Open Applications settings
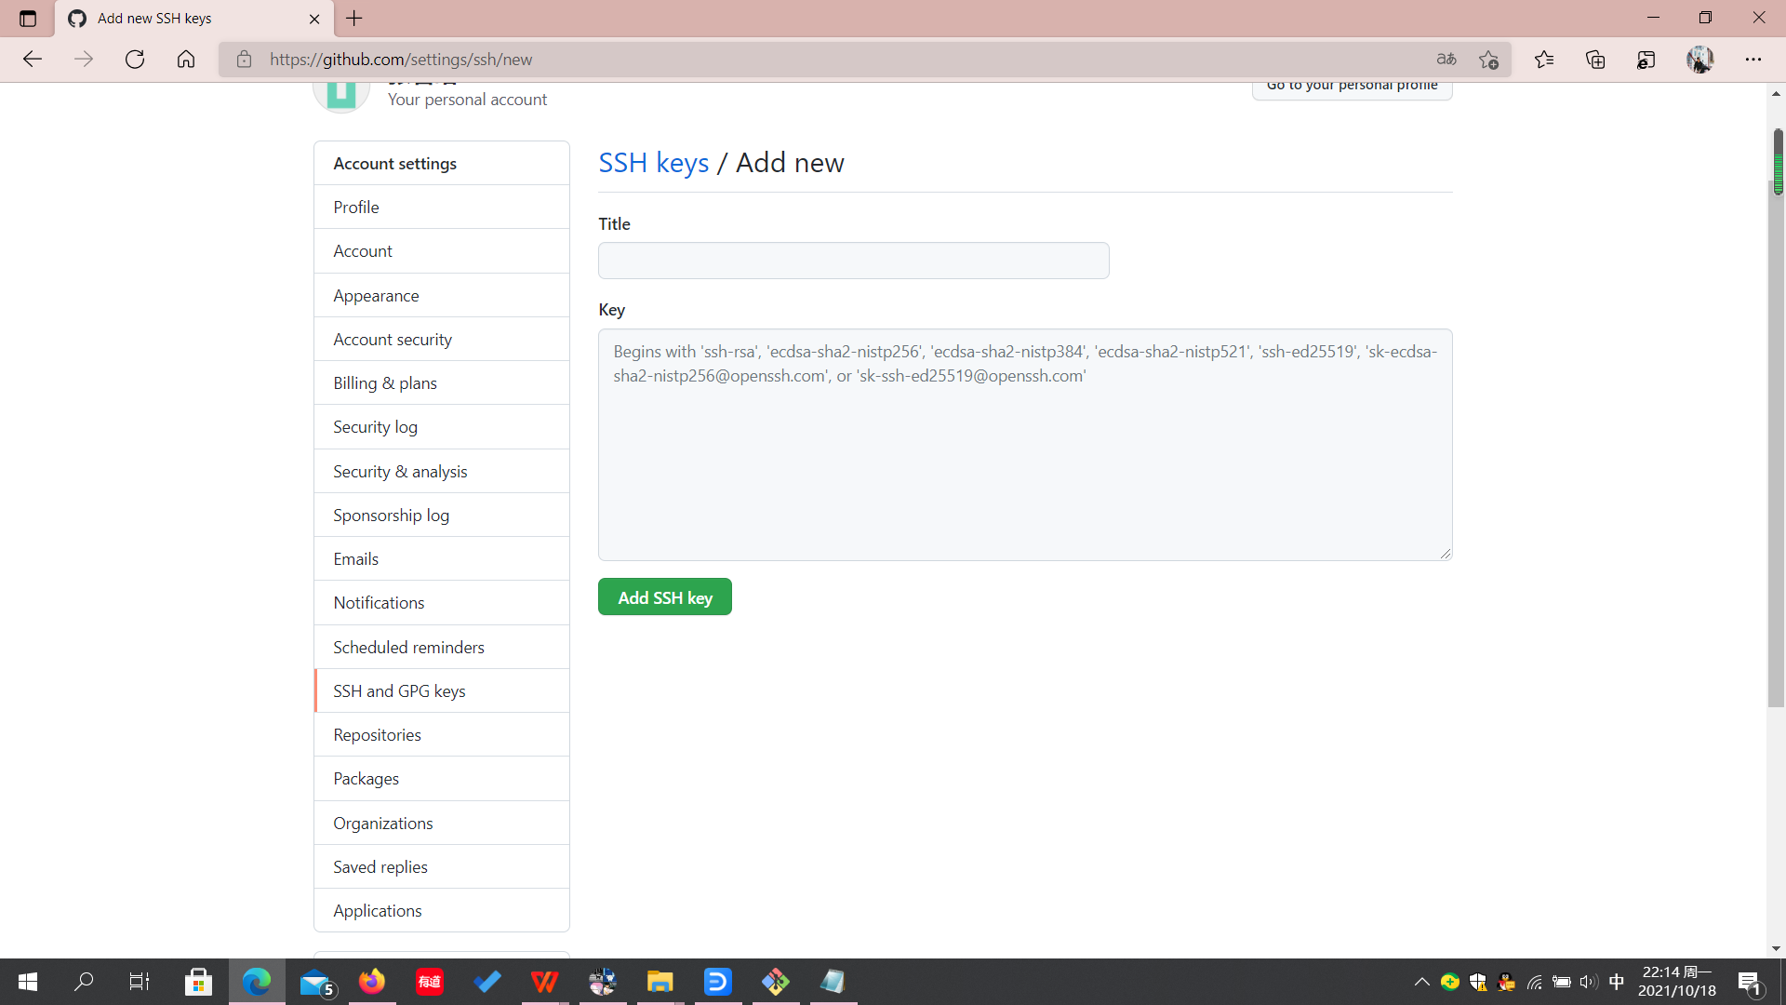The width and height of the screenshot is (1786, 1005). pyautogui.click(x=442, y=910)
